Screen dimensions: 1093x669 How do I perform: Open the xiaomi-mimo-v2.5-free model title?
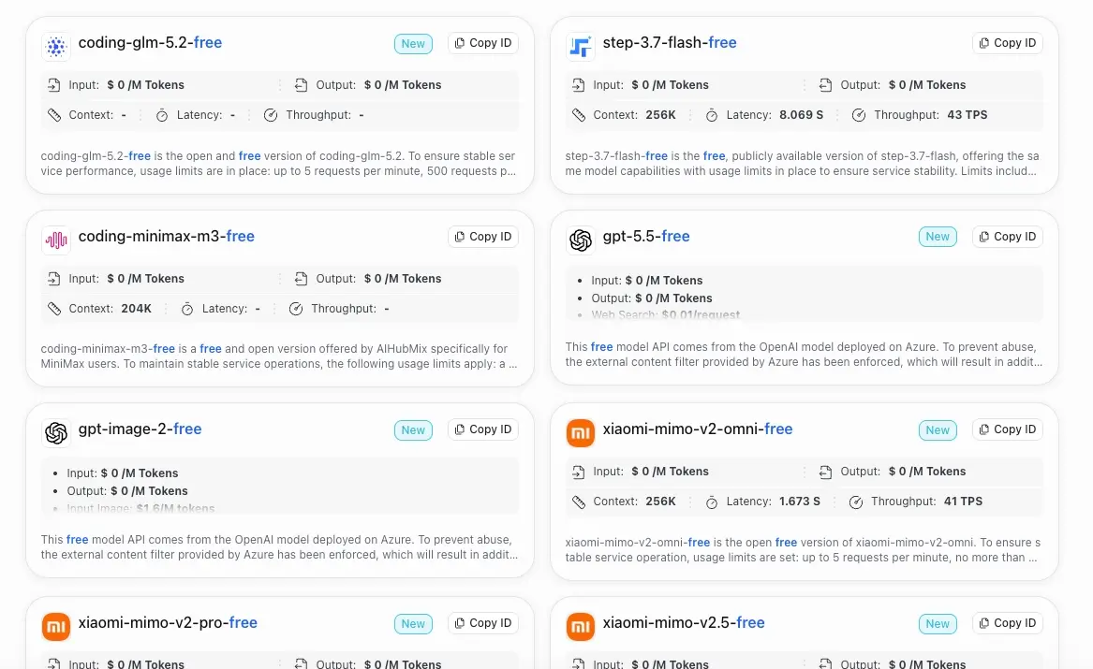pyautogui.click(x=683, y=622)
